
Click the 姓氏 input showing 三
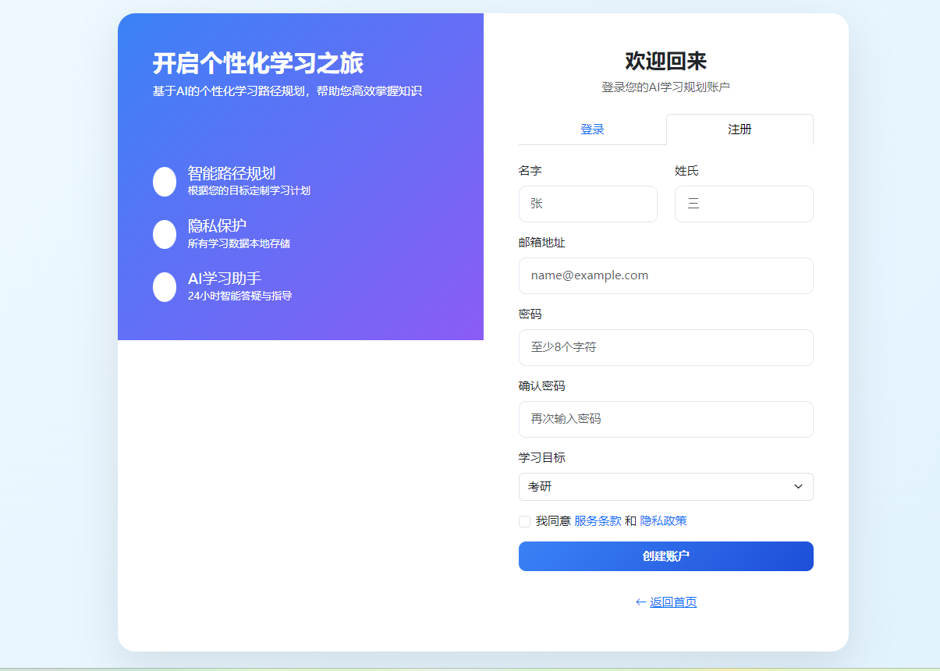(743, 204)
